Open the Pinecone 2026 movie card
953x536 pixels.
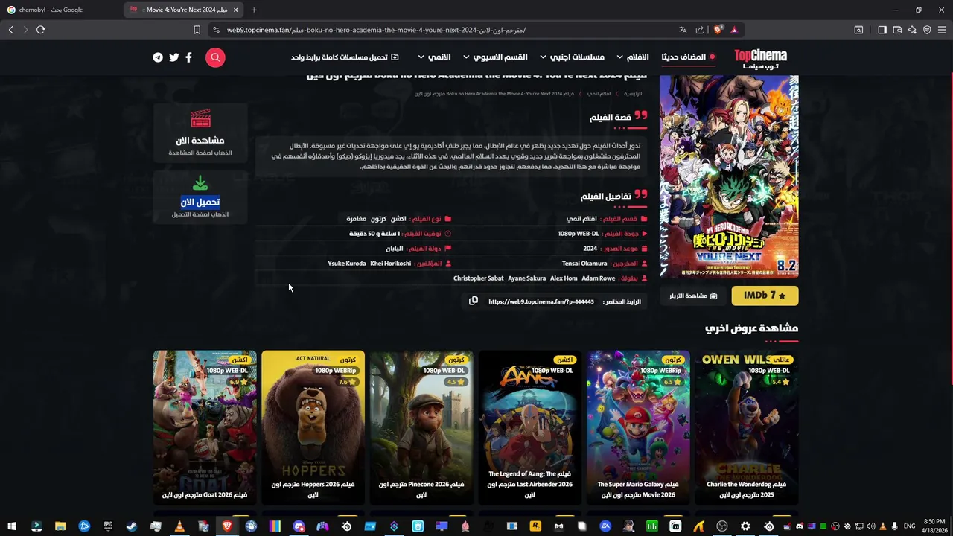pyautogui.click(x=421, y=428)
